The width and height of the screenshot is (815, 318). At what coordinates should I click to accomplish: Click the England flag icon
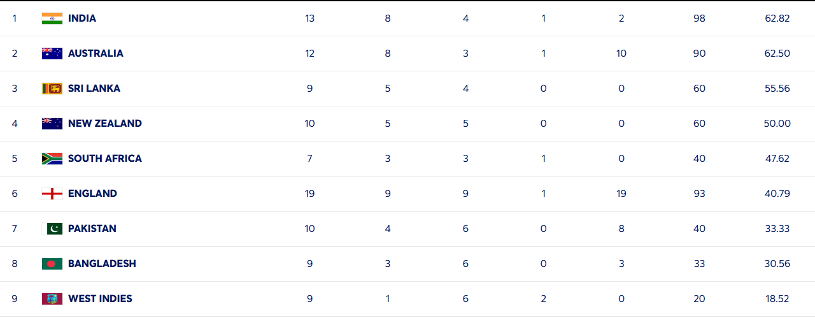pos(52,194)
